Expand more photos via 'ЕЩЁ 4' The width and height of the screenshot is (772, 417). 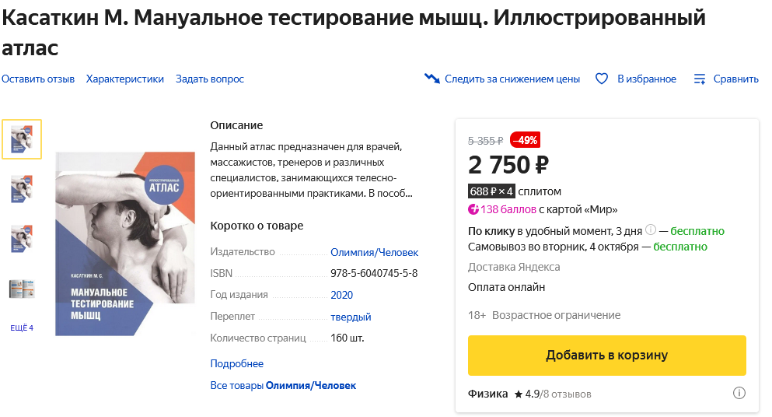pos(22,328)
